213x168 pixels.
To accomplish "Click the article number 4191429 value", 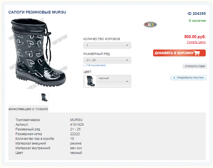I will pos(77,125).
